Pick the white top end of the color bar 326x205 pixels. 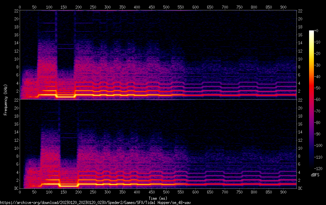pyautogui.click(x=311, y=32)
